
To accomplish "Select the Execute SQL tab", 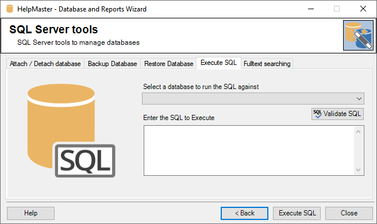I will (x=218, y=63).
